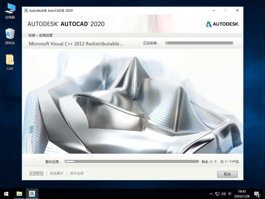Open the 系统要求 link
The image size is (265, 199).
tap(57, 173)
